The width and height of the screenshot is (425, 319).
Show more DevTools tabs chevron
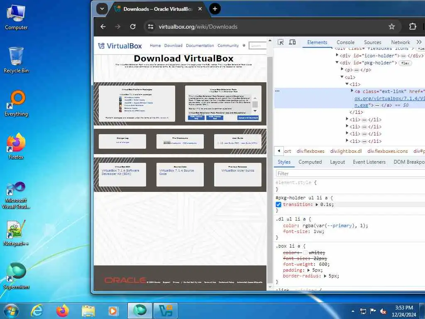[x=419, y=42]
